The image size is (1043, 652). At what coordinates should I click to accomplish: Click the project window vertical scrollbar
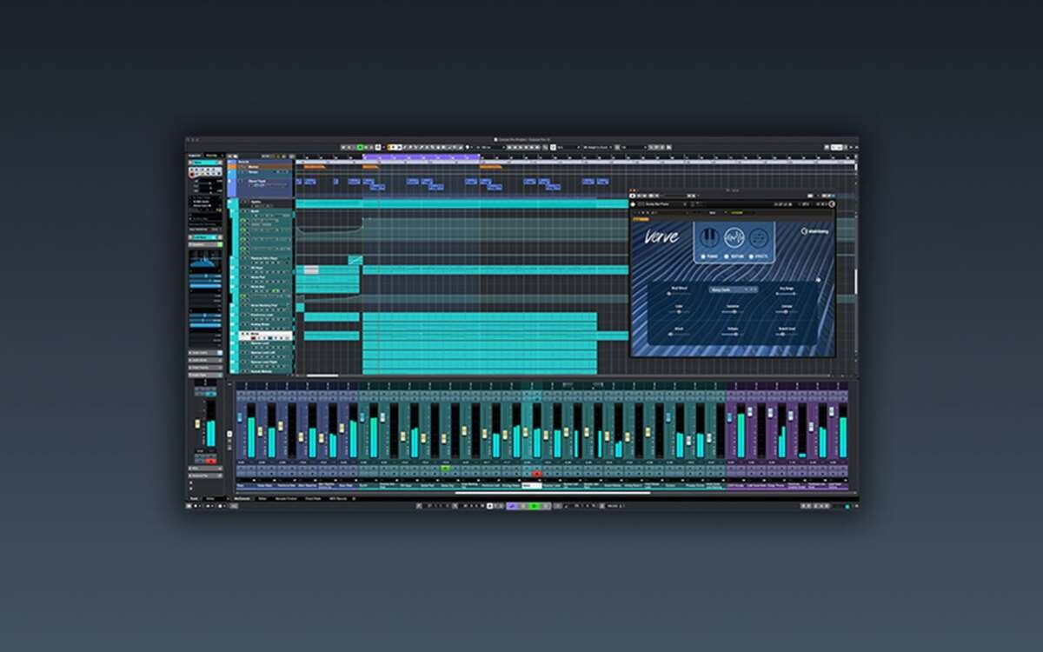pos(855,281)
